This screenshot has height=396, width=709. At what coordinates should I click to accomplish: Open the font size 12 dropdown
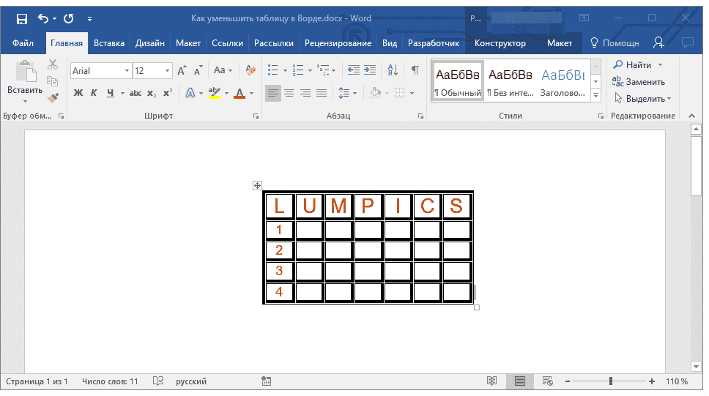(167, 70)
